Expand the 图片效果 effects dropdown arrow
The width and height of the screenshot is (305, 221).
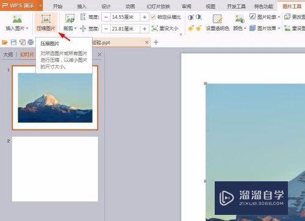tap(279, 28)
